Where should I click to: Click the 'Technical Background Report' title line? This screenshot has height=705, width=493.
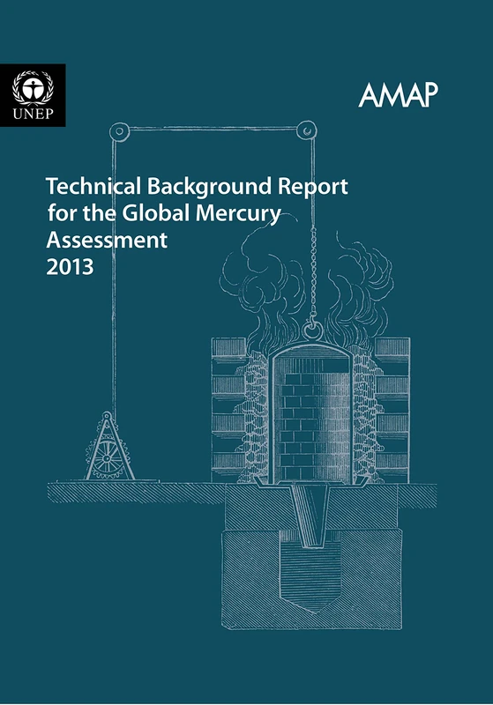[x=197, y=186]
